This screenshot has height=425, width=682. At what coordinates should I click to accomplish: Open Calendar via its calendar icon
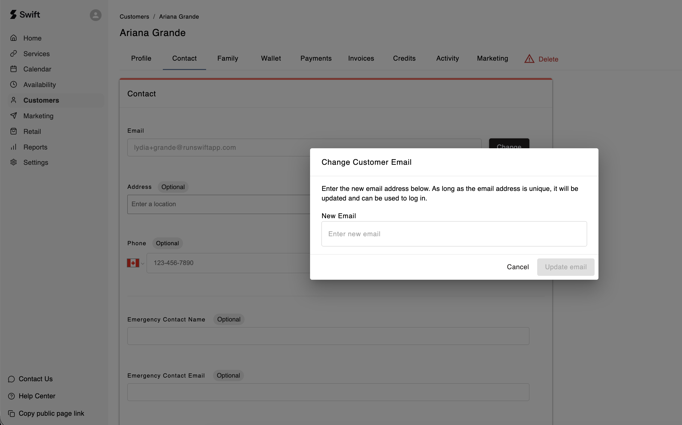tap(14, 69)
